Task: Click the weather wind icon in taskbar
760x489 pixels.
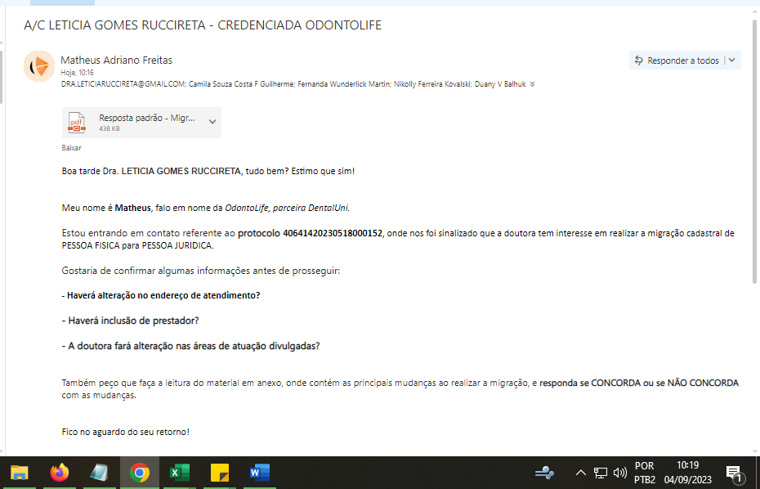Action: [544, 473]
